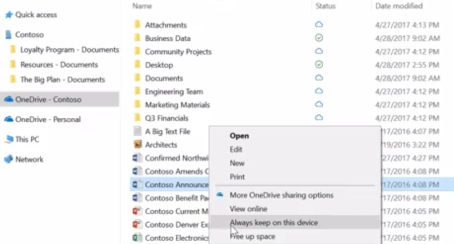Viewport: 454px width, 244px height.
Task: Click the Network globe icon
Action: pos(8,159)
